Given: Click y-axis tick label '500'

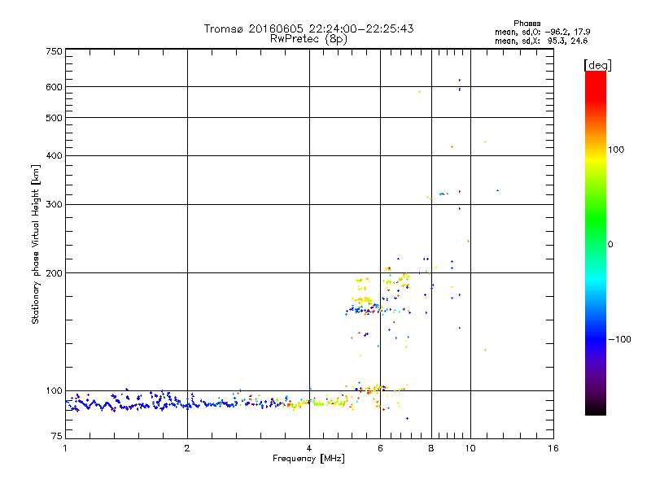Looking at the screenshot, I should coord(54,118).
